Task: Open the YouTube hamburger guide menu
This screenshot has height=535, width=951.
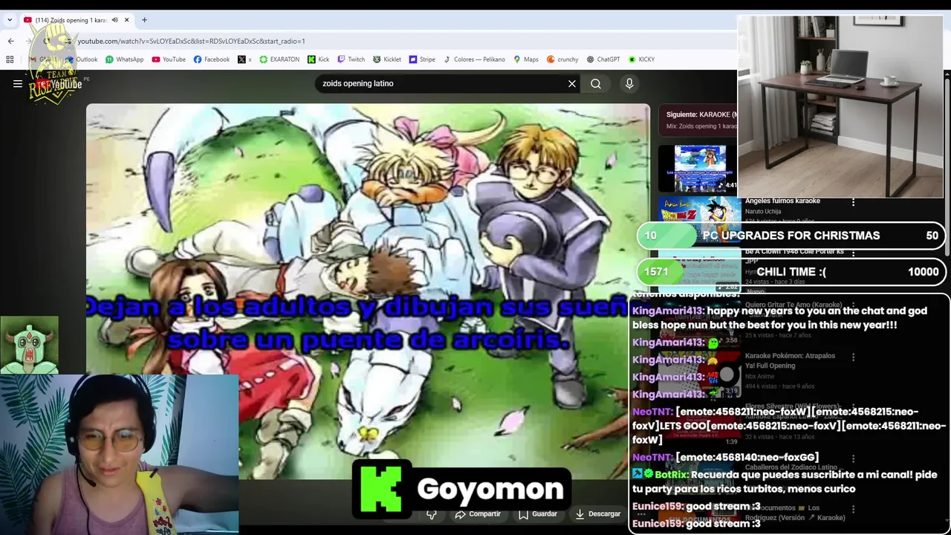Action: [x=18, y=84]
